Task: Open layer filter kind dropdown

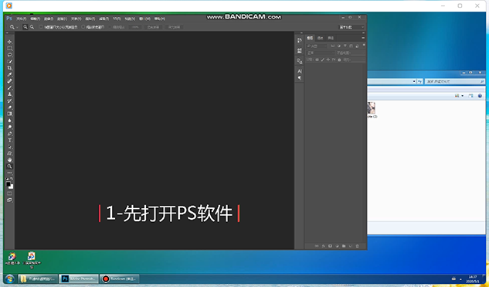Action: point(317,46)
